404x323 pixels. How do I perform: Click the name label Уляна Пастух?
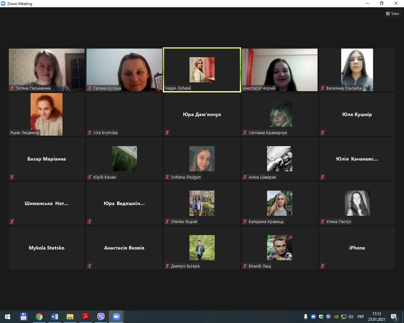[339, 221]
